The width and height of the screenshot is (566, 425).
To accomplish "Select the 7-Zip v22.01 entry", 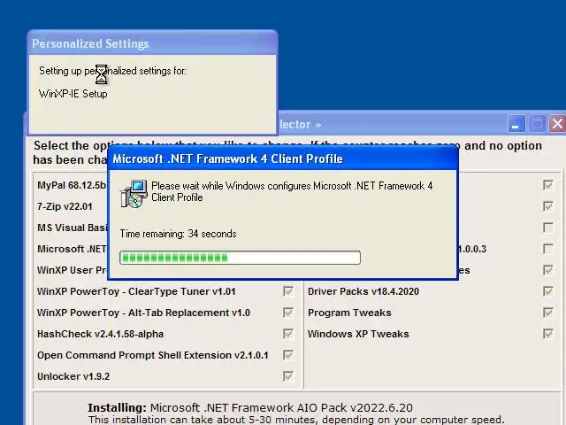I will coord(65,206).
